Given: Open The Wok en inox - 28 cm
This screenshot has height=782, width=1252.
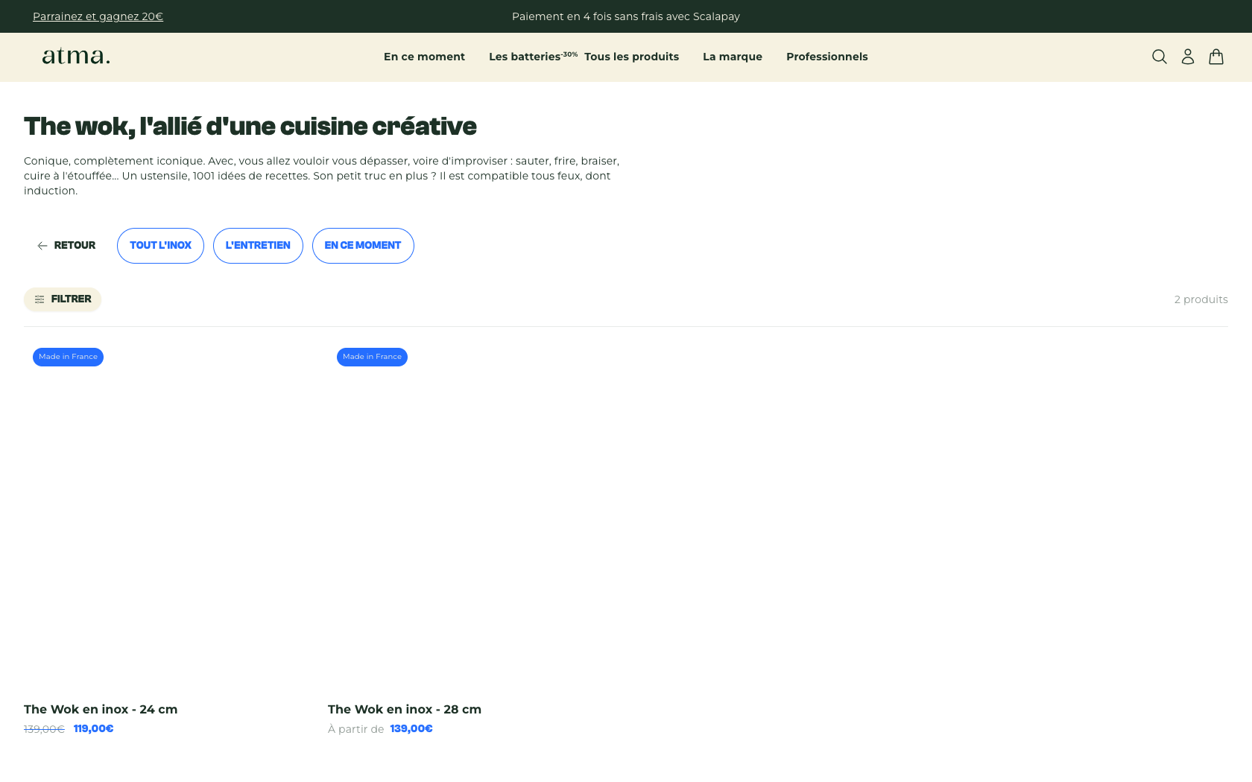Looking at the screenshot, I should coord(405,709).
